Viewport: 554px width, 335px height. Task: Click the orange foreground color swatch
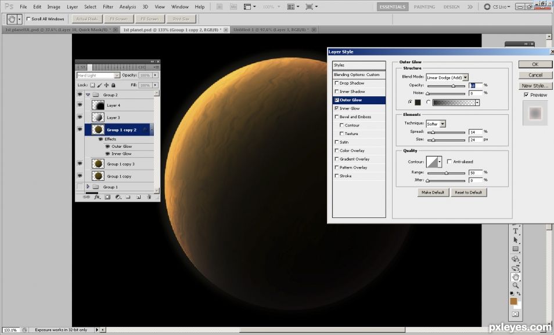[513, 301]
